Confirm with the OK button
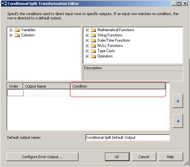This screenshot has width=190, height=167. tap(117, 157)
